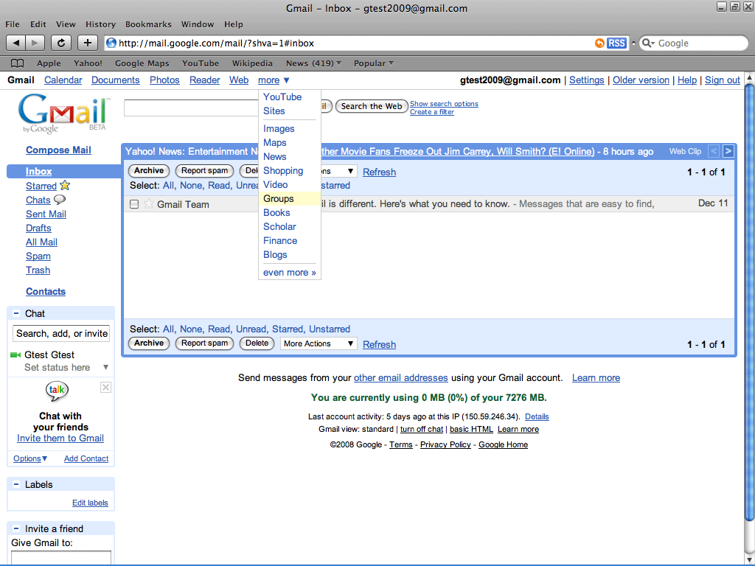Reload the page using the refresh icon
Screen dimensions: 755x566
tap(61, 43)
